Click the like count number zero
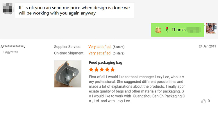The width and height of the screenshot is (218, 116). pos(209,101)
